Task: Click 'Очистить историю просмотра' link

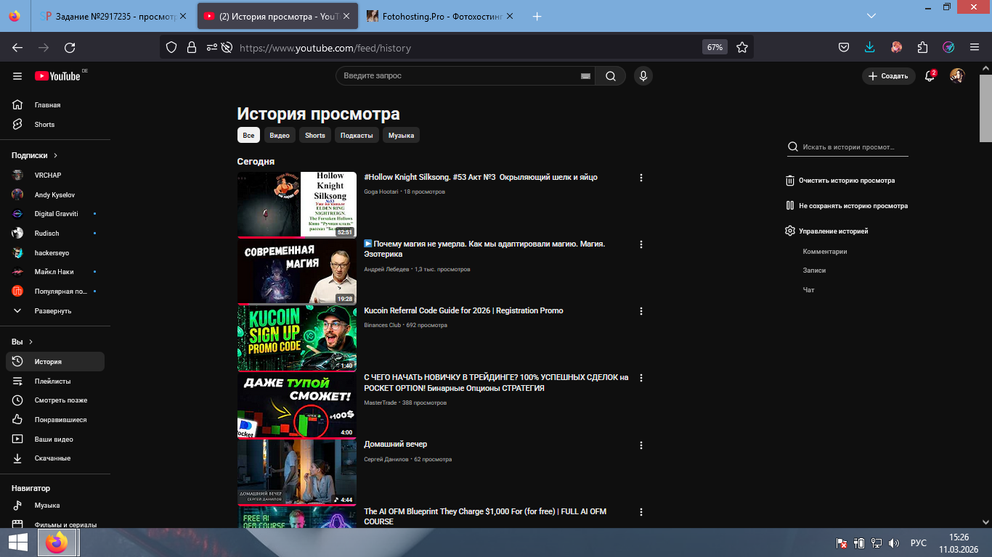Action: [846, 181]
